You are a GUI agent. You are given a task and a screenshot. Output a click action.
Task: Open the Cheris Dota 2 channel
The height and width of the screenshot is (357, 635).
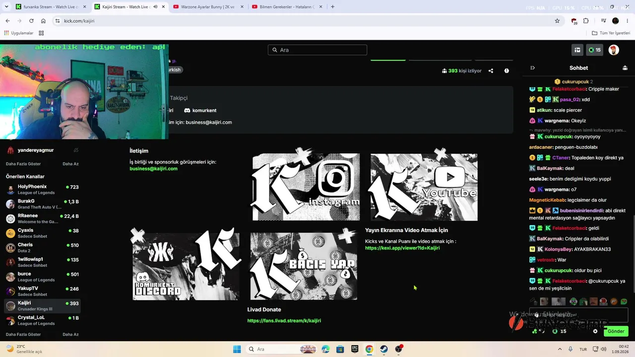pyautogui.click(x=42, y=247)
